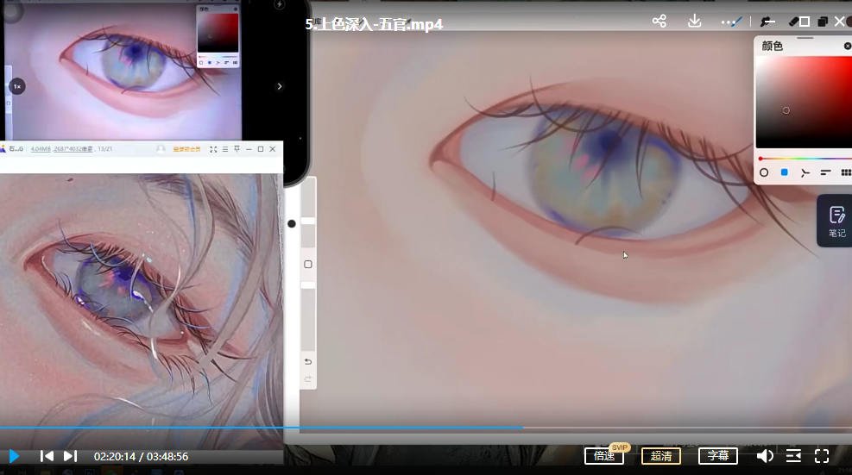Switch to the color palettes grid tab
This screenshot has height=475, width=852.
pos(846,172)
